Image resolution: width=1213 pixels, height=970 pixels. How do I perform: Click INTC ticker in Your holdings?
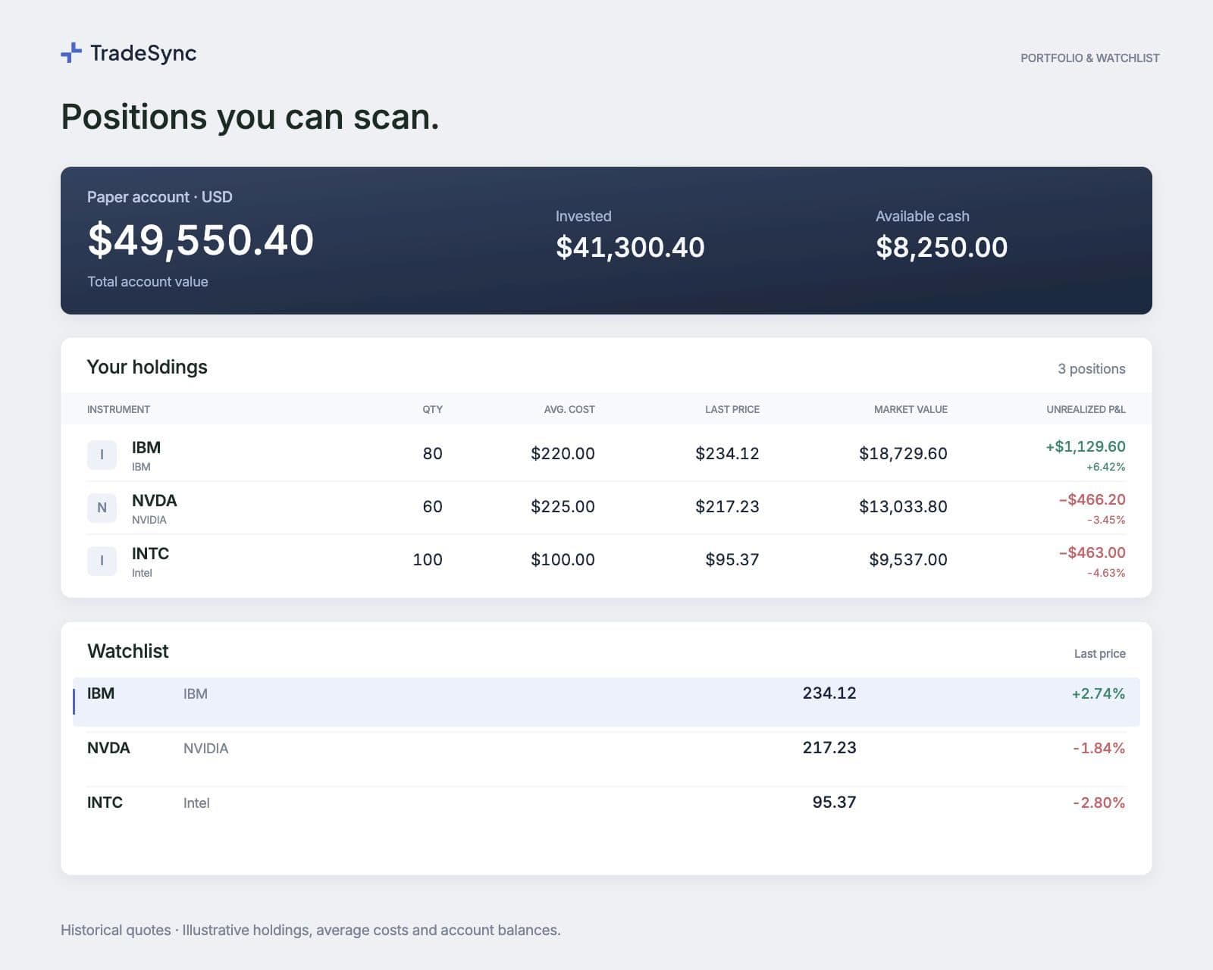150,553
